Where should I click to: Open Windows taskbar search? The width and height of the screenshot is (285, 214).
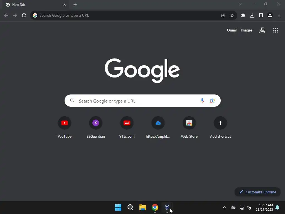click(x=131, y=207)
